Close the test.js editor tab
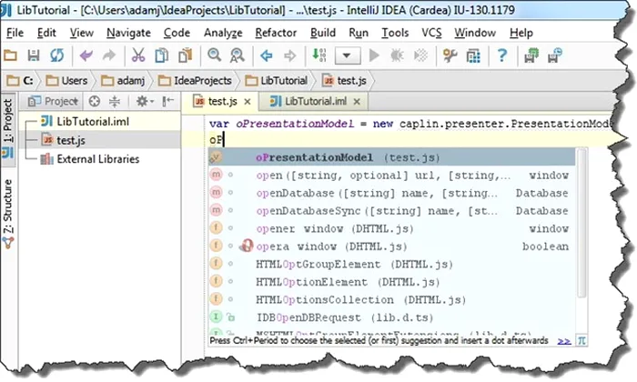The image size is (637, 382). click(x=247, y=102)
